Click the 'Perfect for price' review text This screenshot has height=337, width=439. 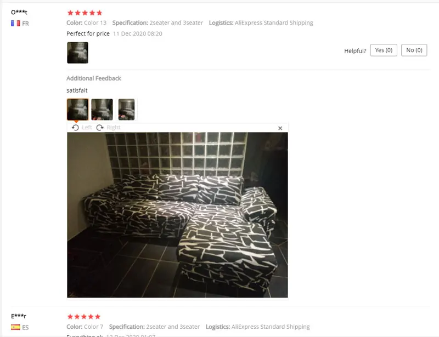pyautogui.click(x=88, y=33)
